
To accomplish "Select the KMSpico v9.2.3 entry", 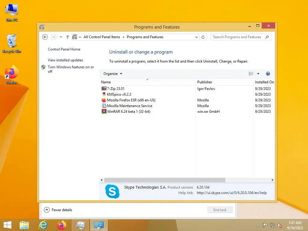I will click(x=186, y=94).
